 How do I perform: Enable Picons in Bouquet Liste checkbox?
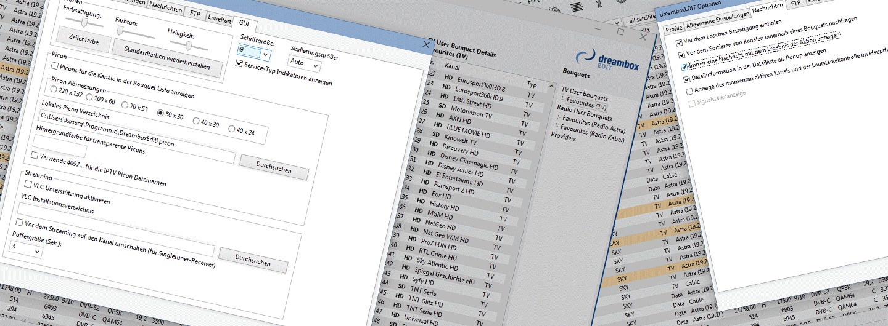[55, 66]
